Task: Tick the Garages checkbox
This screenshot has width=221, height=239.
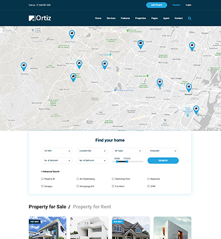Action: coord(42,186)
